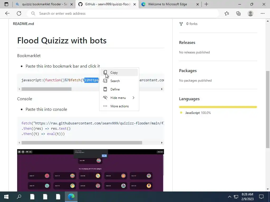Go back with the browser back arrow
Screen dimensions: 270x202
7,13
